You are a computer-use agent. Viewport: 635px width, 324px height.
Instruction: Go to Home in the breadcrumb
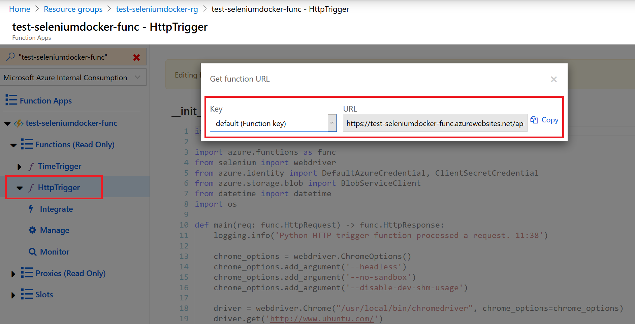tap(20, 9)
